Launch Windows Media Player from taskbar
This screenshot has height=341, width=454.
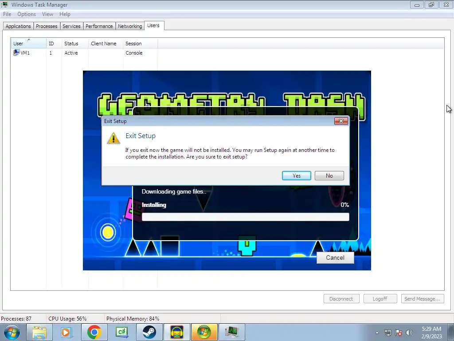(x=67, y=332)
